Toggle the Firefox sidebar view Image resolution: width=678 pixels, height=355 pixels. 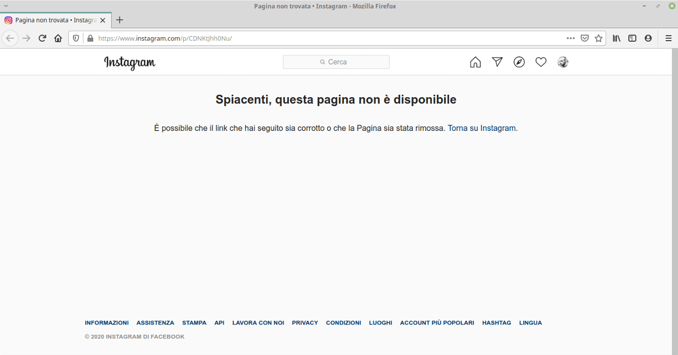632,38
